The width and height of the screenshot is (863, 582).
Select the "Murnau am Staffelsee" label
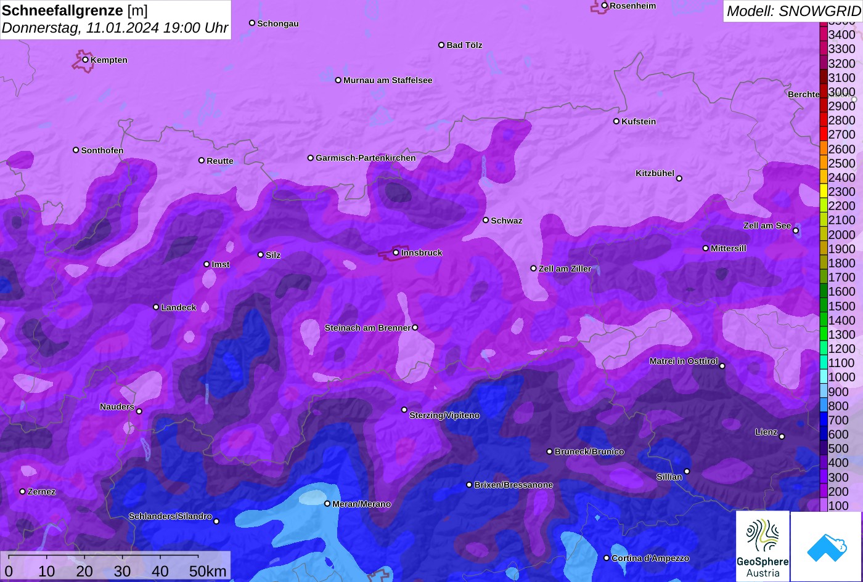click(388, 80)
